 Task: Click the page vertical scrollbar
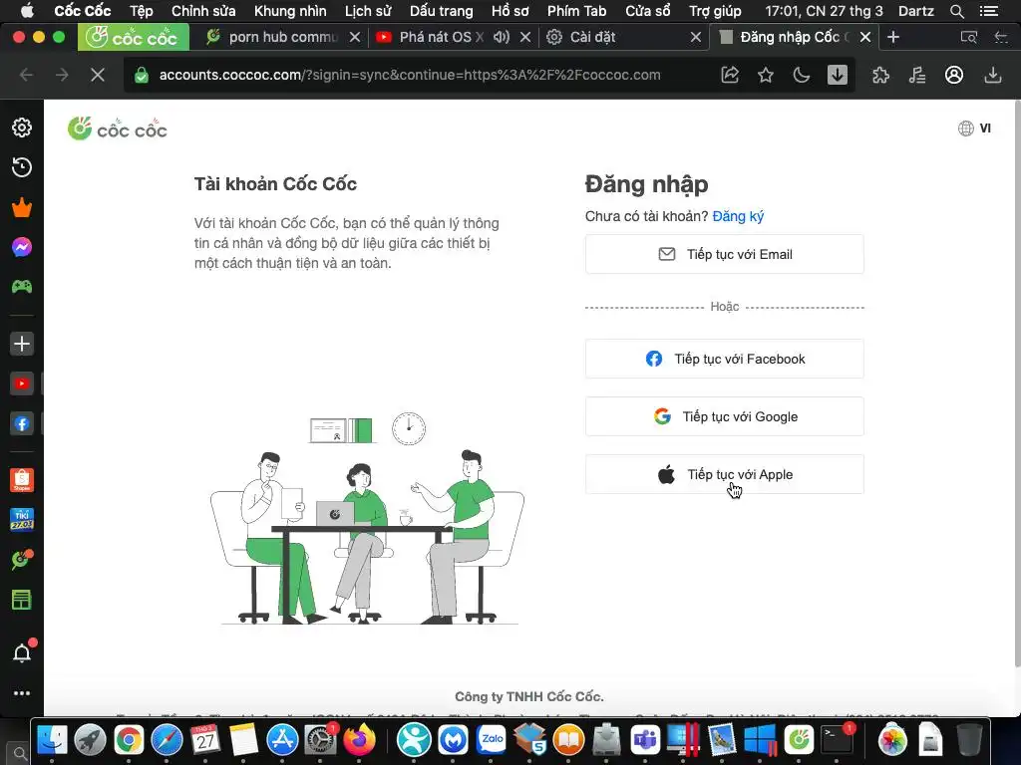[x=1017, y=383]
